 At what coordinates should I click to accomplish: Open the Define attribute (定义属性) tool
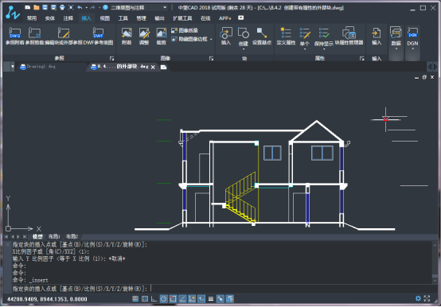[x=286, y=33]
